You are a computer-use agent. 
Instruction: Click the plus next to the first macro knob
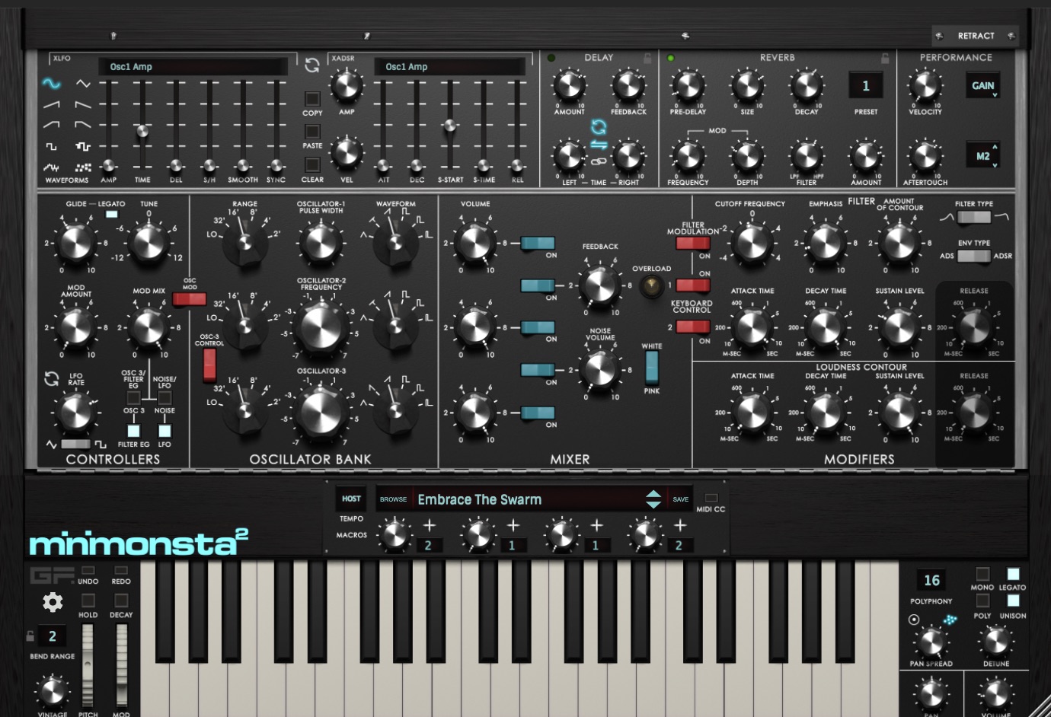tap(430, 525)
